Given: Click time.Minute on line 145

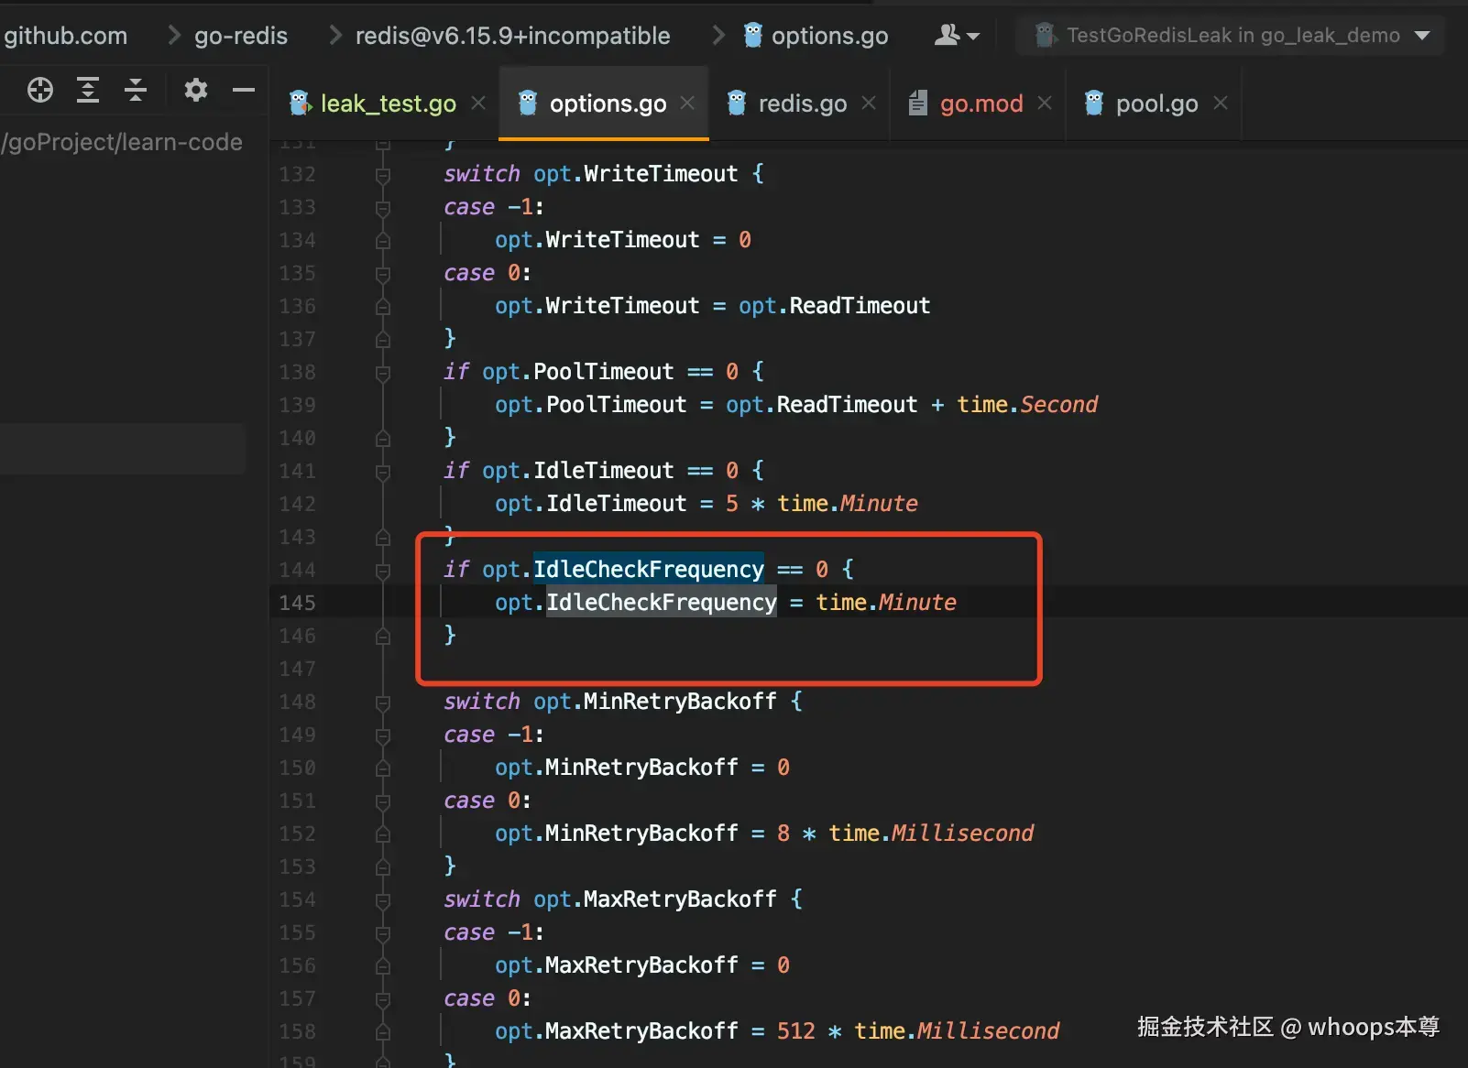Looking at the screenshot, I should 886,602.
